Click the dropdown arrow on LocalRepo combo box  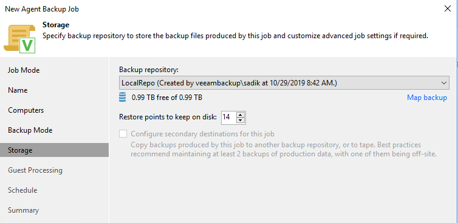444,83
